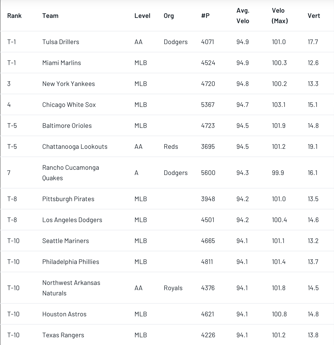Sort table by Rank column header

coord(14,16)
